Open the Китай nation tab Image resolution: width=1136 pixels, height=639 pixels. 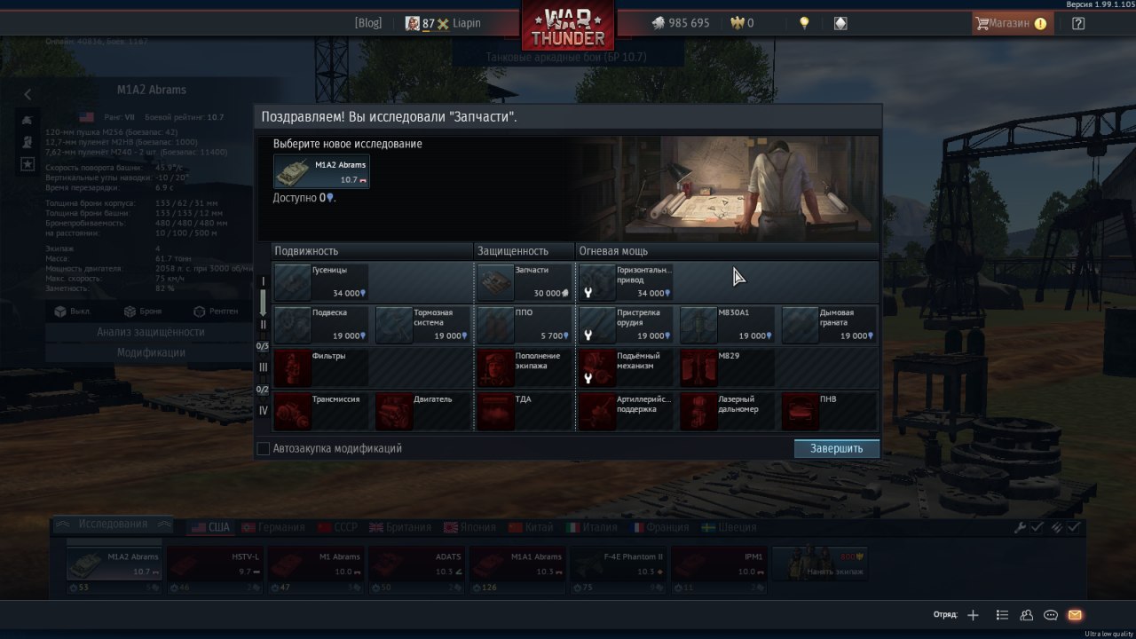coord(531,527)
